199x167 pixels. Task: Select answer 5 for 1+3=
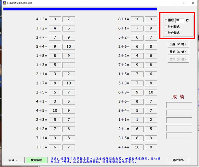55,65
